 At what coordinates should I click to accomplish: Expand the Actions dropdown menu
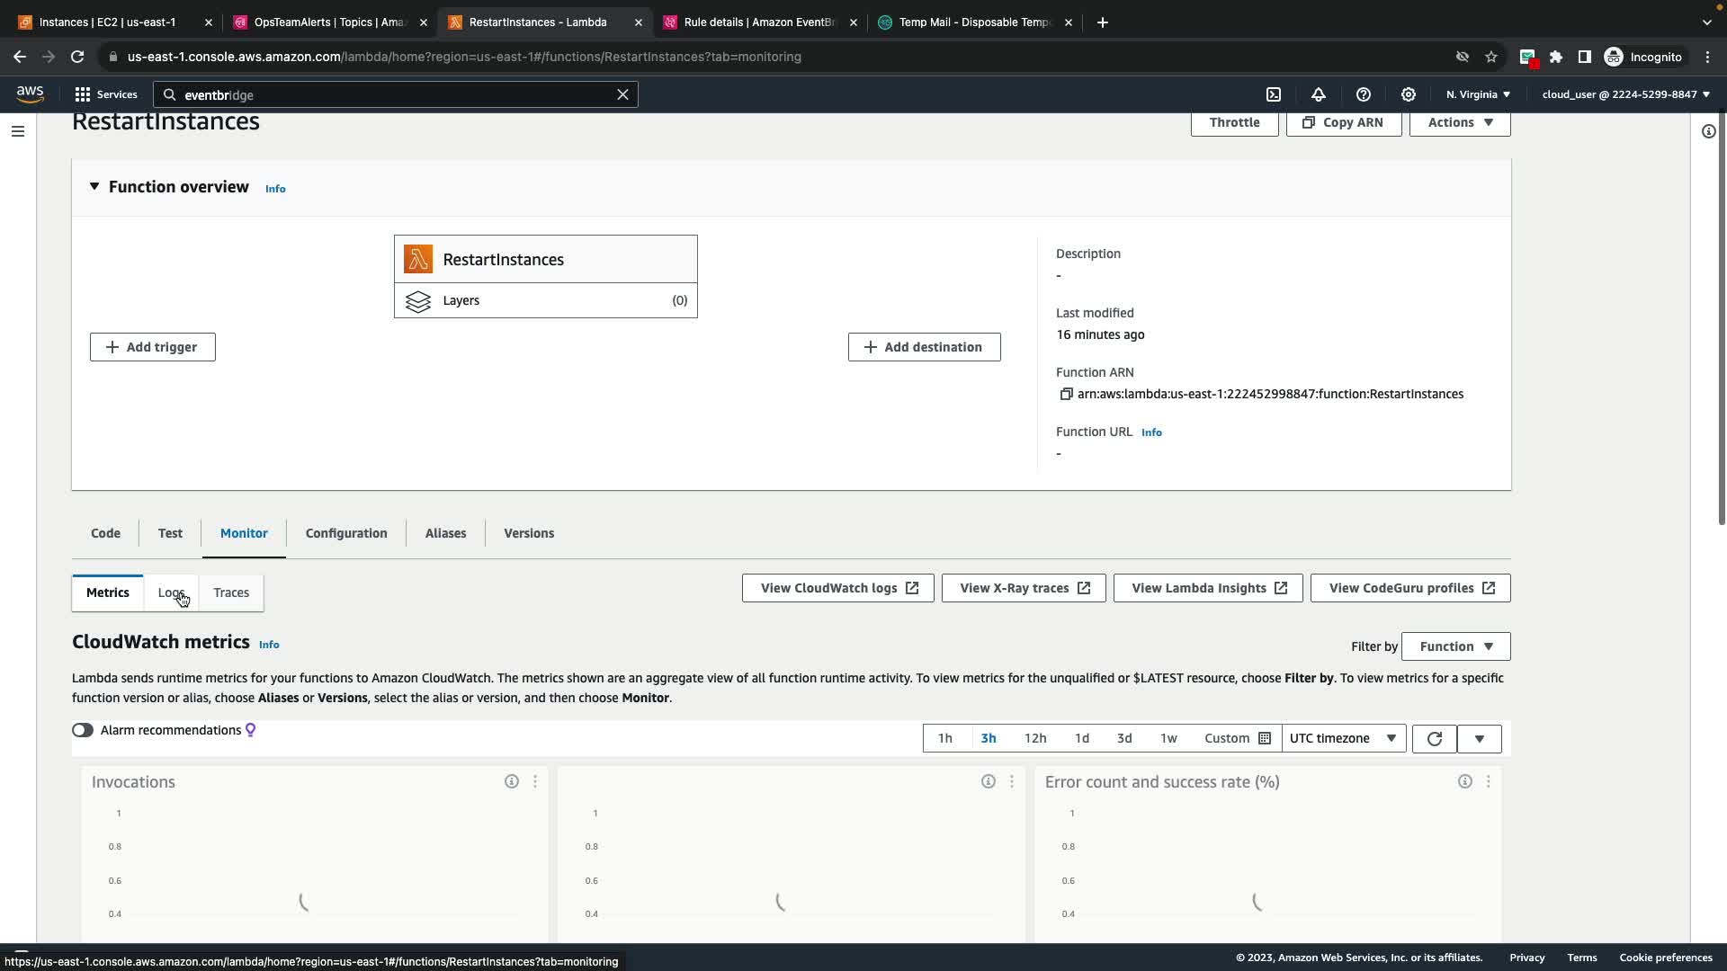(1460, 122)
